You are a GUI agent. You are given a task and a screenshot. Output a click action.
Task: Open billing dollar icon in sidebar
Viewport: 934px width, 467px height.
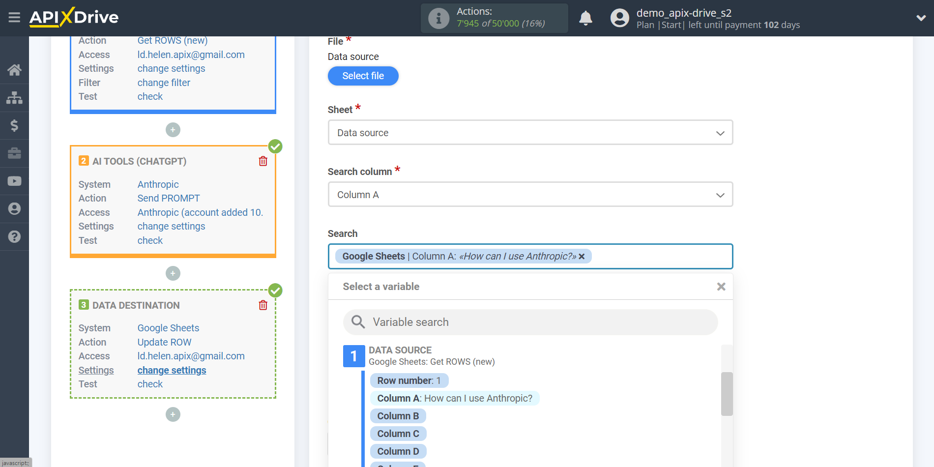14,125
